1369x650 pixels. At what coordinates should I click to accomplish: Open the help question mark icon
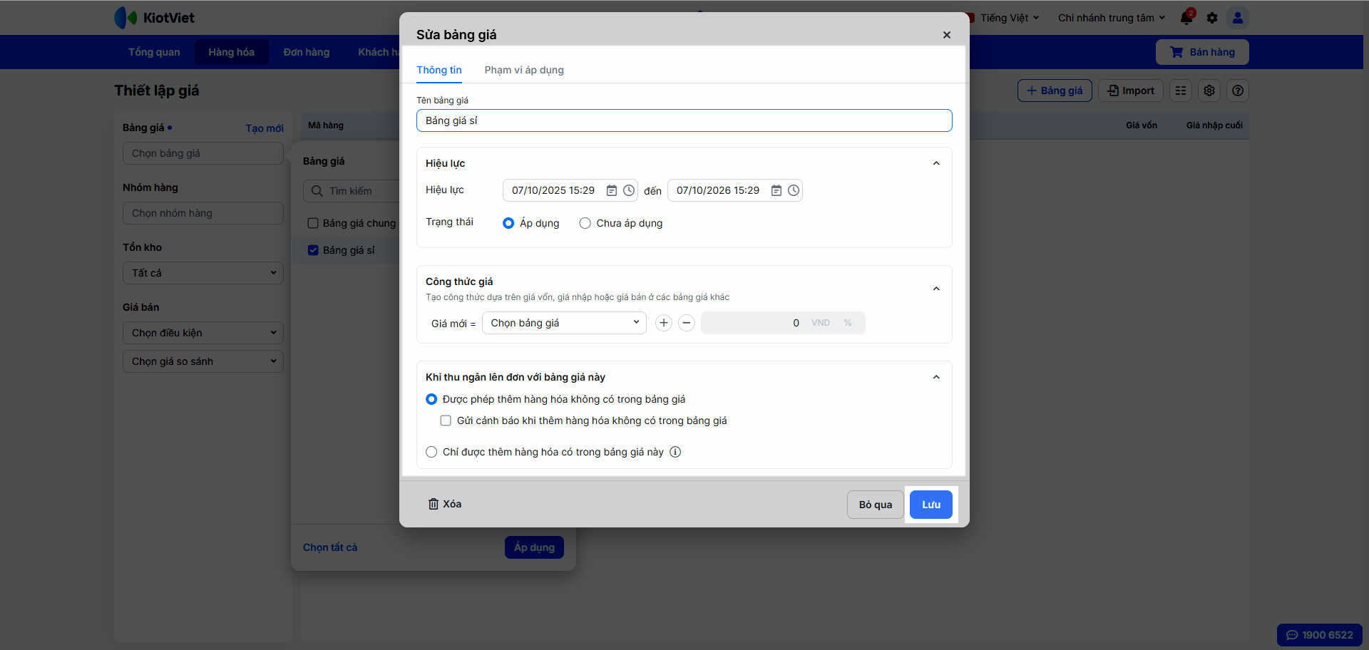tap(1238, 91)
